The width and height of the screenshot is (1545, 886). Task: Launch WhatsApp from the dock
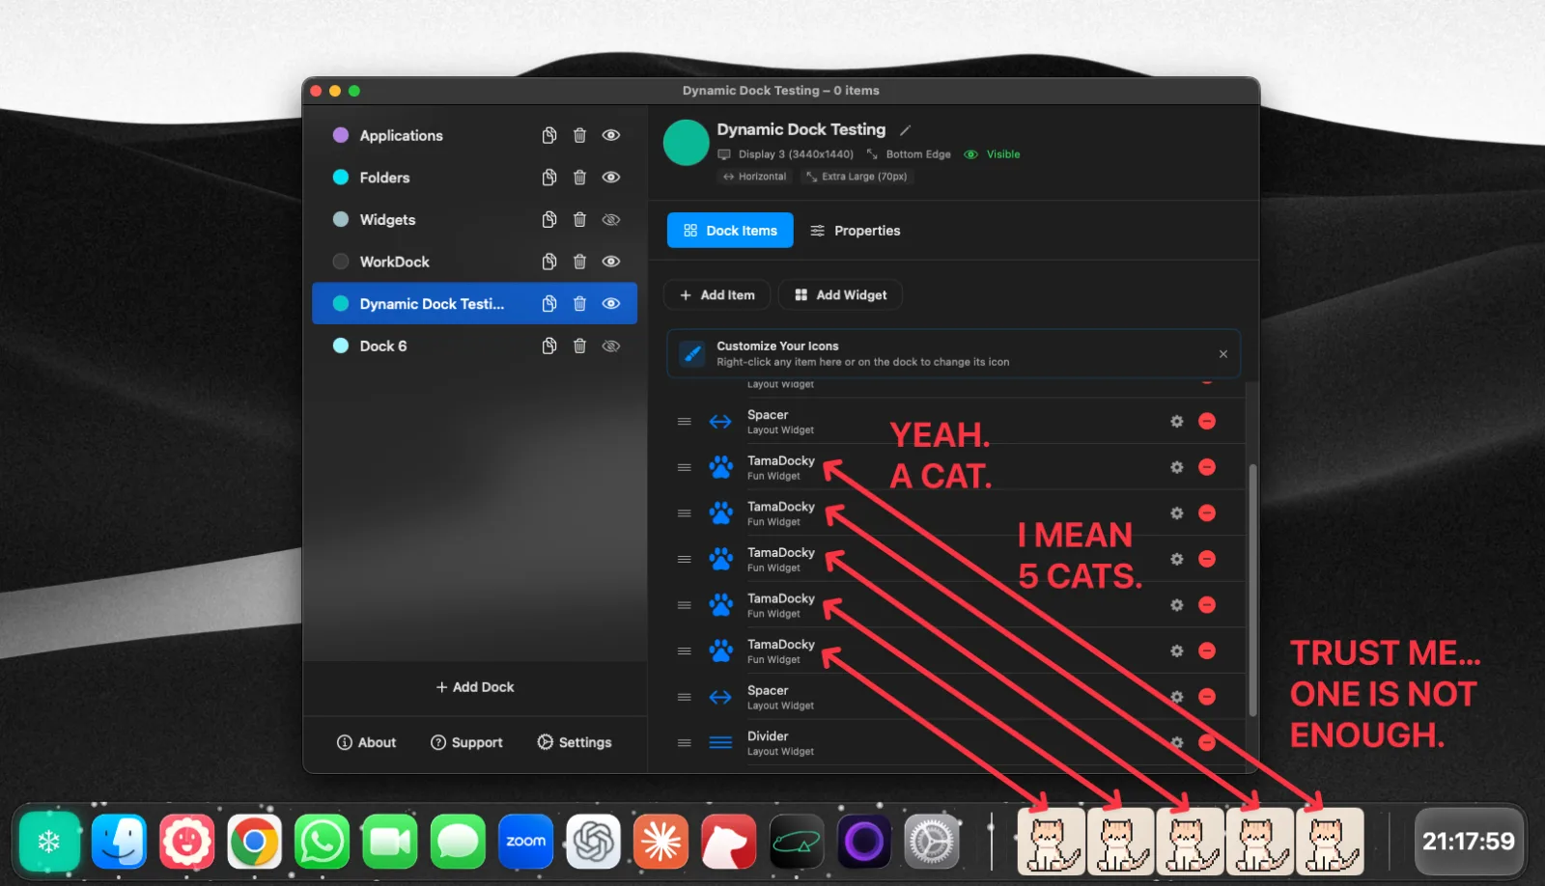pyautogui.click(x=322, y=842)
